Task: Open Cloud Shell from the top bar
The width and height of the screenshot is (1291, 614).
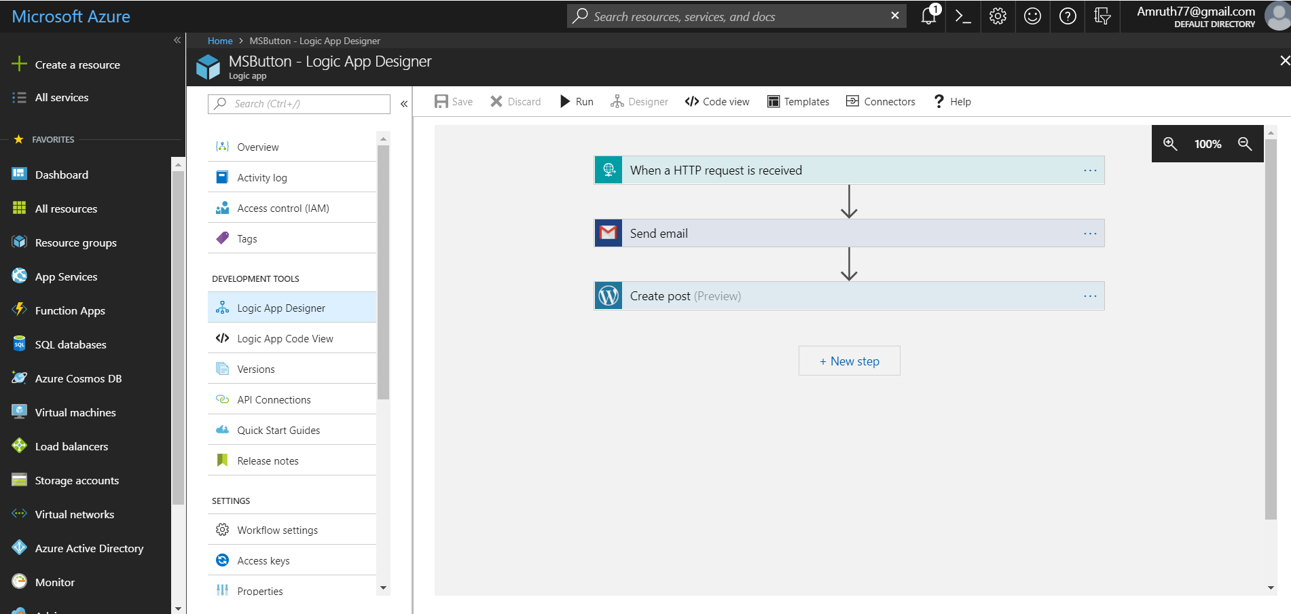Action: pos(962,16)
